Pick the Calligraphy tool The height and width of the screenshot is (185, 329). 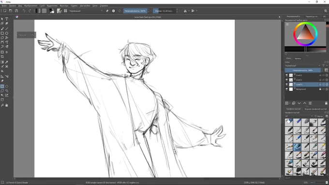point(7,24)
